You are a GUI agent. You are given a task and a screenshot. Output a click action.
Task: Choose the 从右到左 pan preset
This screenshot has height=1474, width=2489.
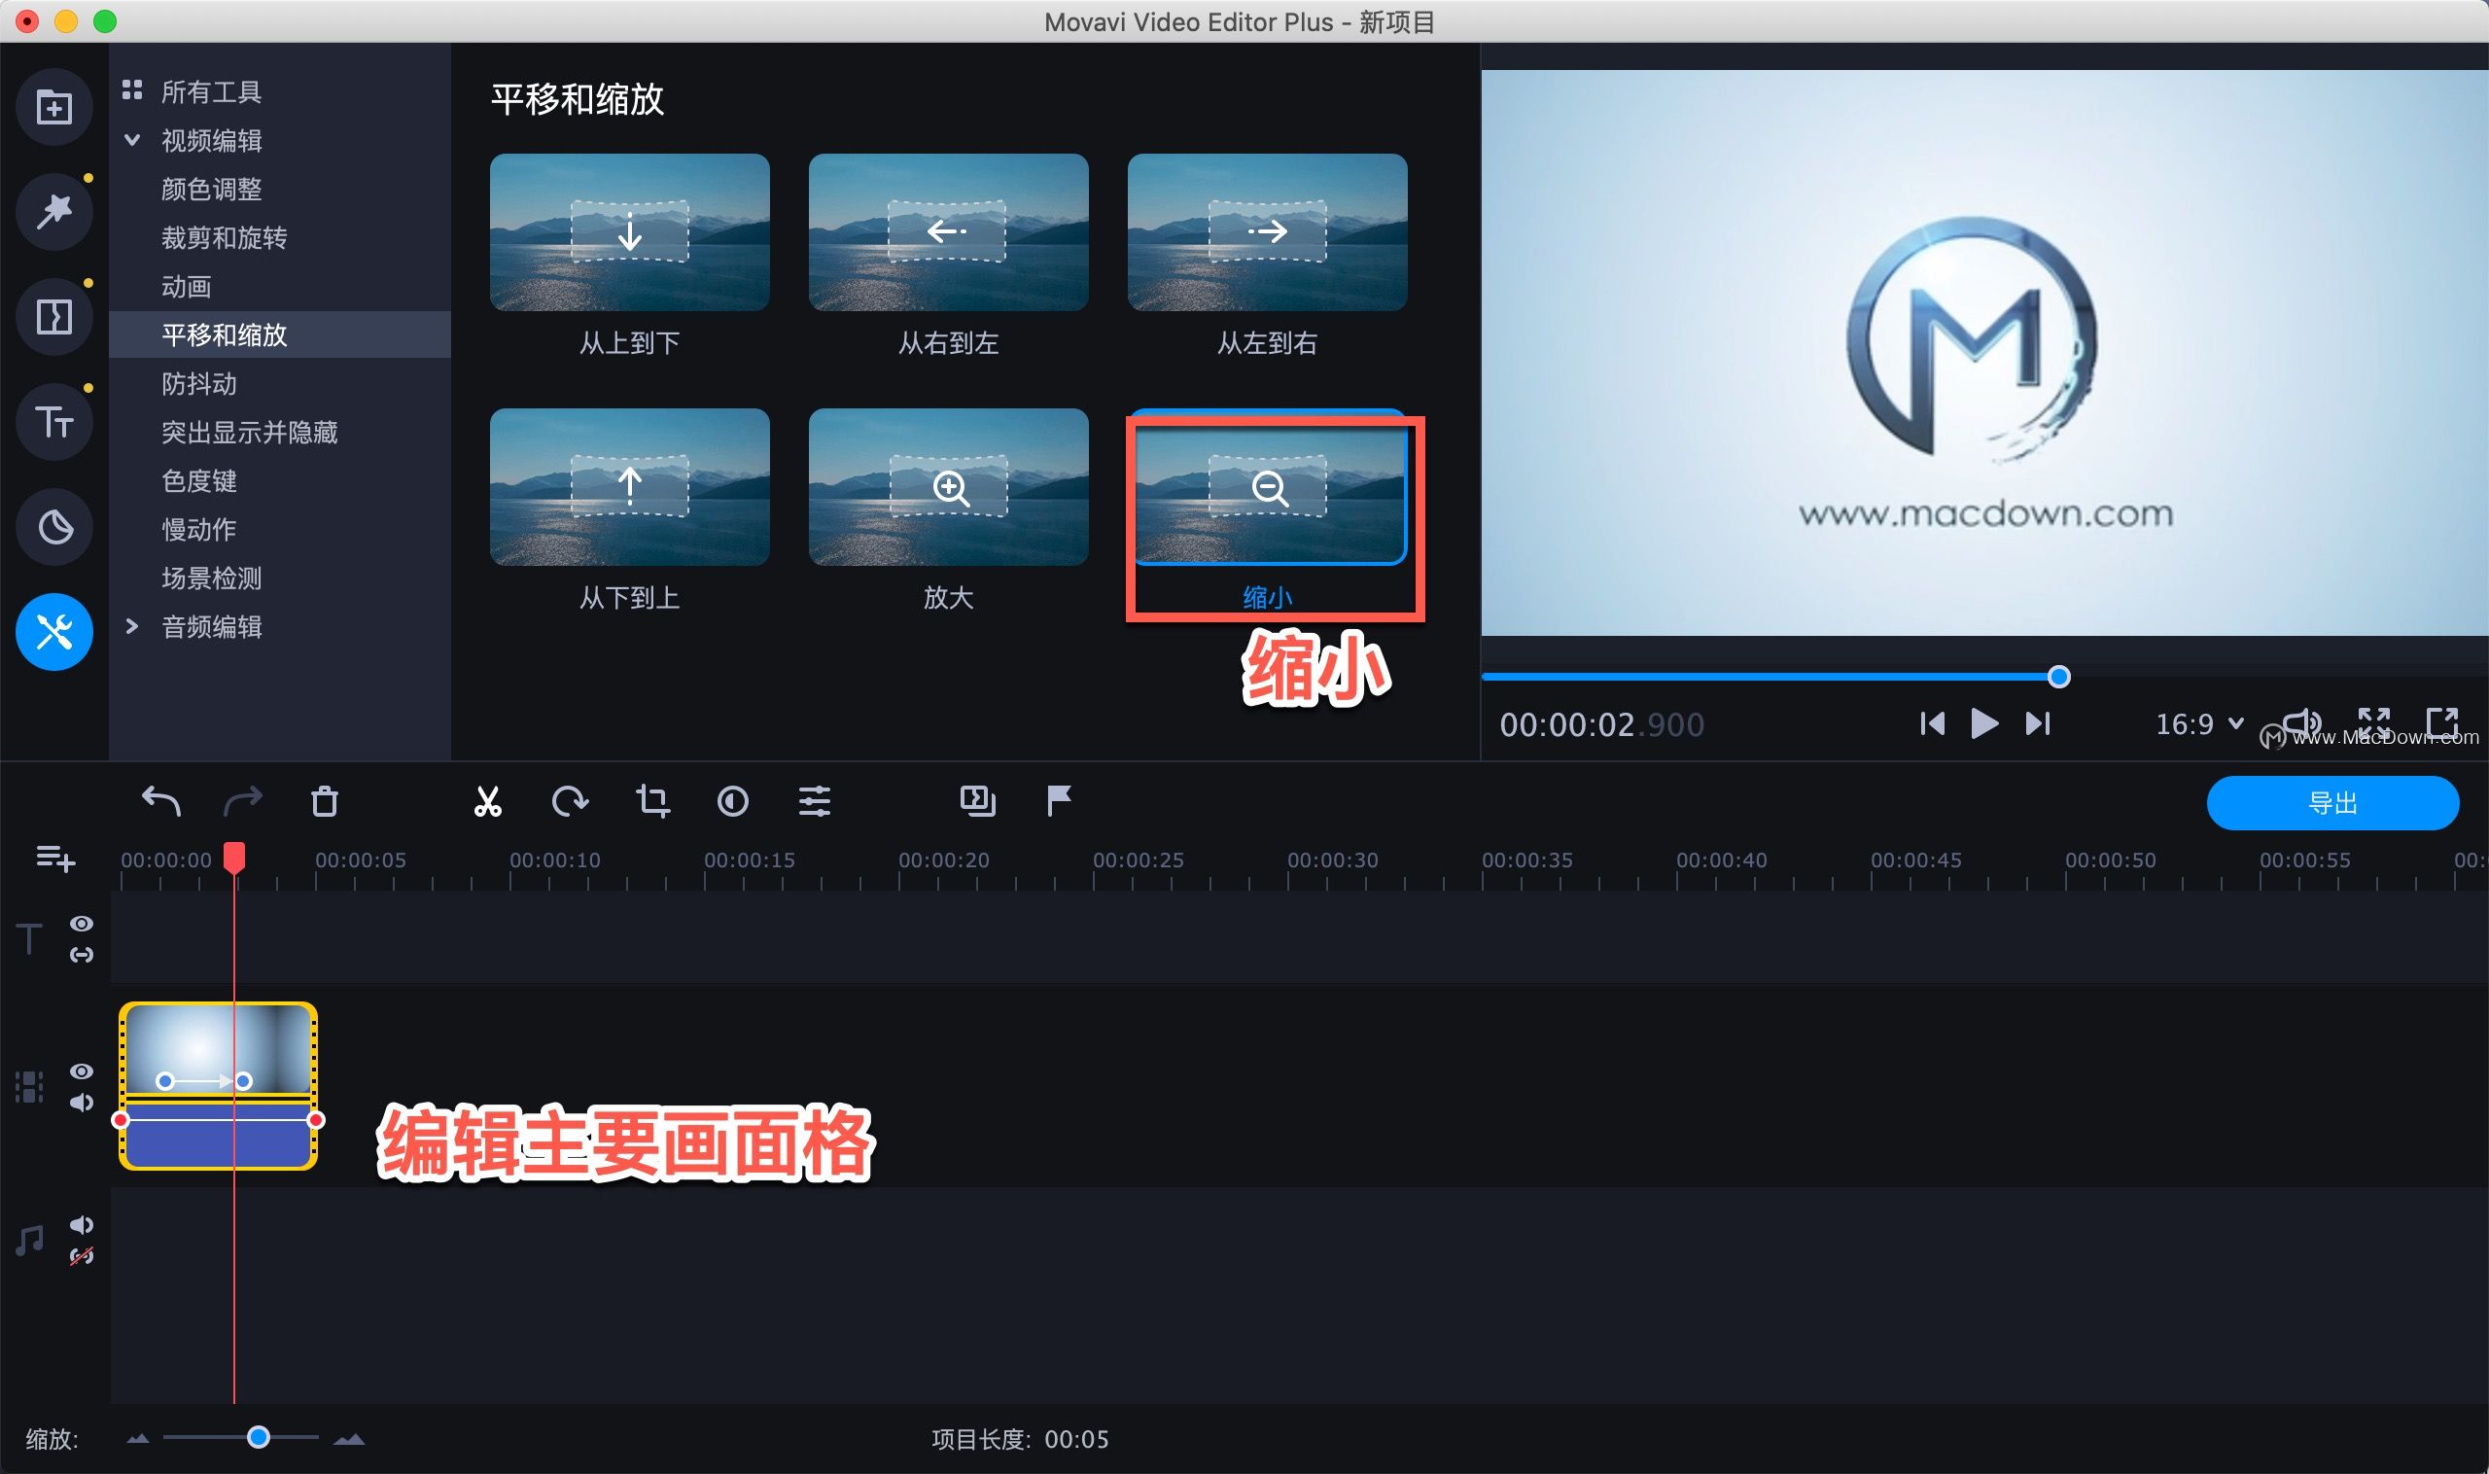949,231
